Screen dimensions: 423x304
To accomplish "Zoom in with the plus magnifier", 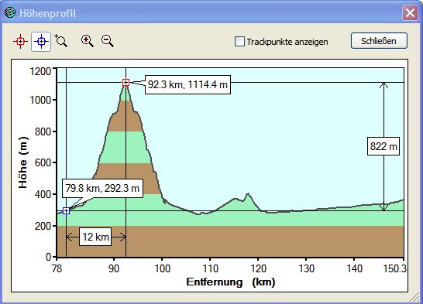I will (x=87, y=41).
